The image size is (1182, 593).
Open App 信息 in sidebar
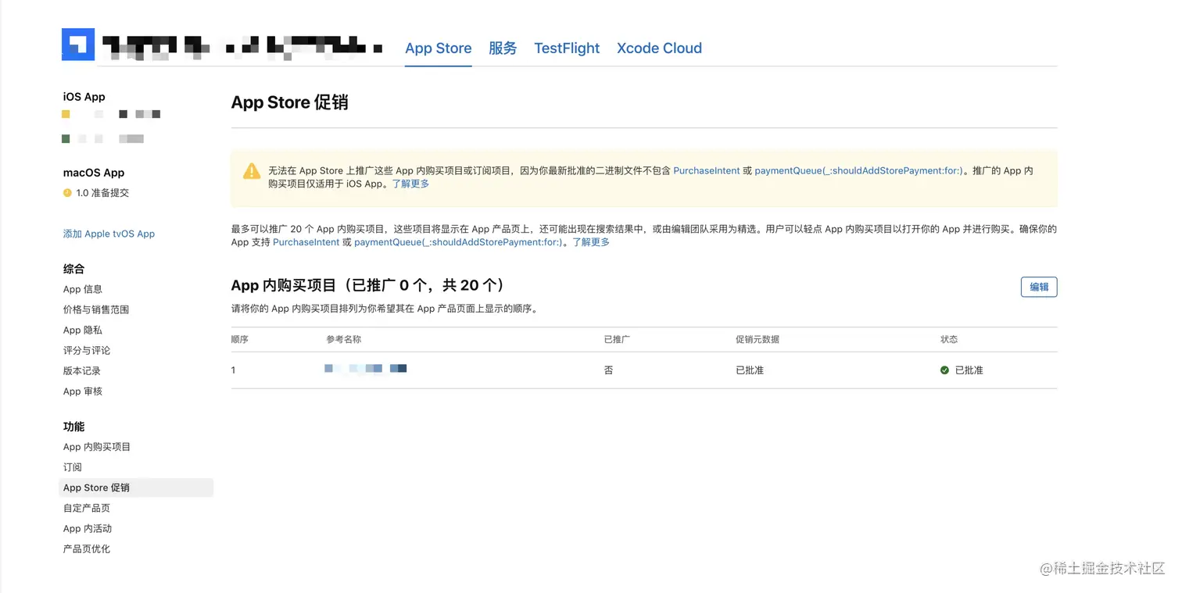83,289
